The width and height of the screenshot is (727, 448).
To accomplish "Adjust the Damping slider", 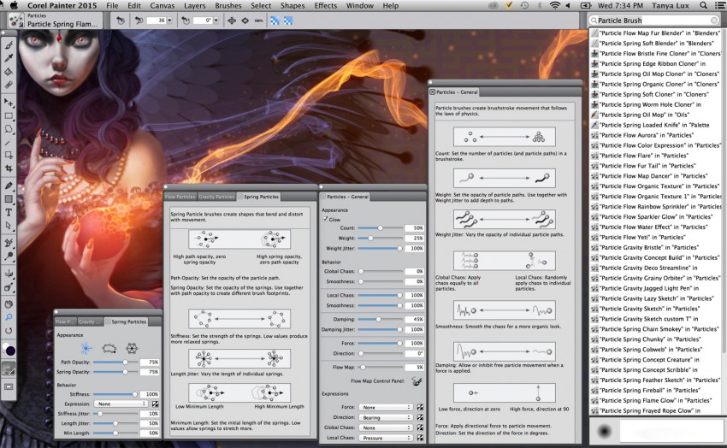I will (381, 319).
